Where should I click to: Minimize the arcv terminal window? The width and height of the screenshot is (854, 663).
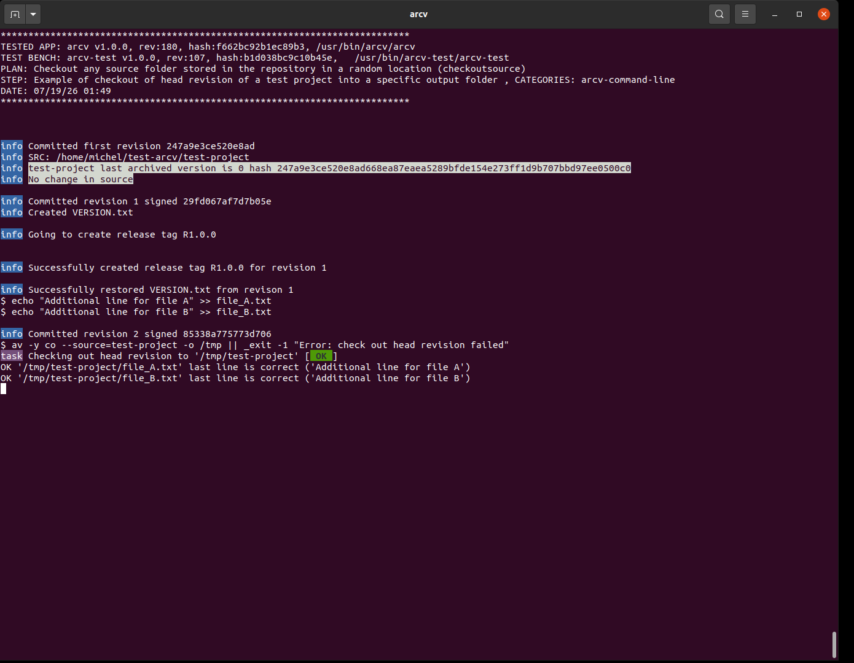775,14
